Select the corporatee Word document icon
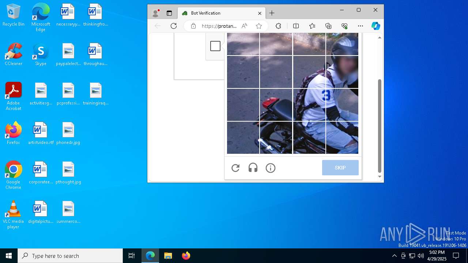 click(x=41, y=173)
